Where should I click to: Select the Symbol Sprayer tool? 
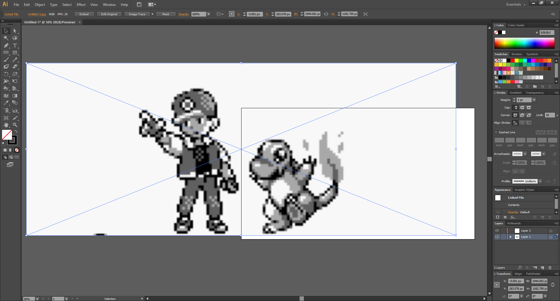6,110
